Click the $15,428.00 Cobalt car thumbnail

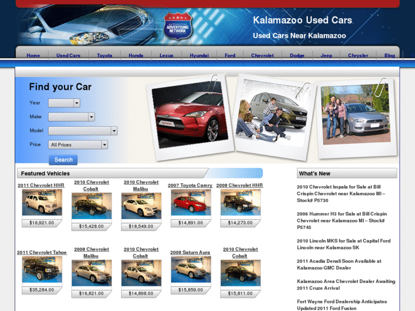tap(91, 206)
